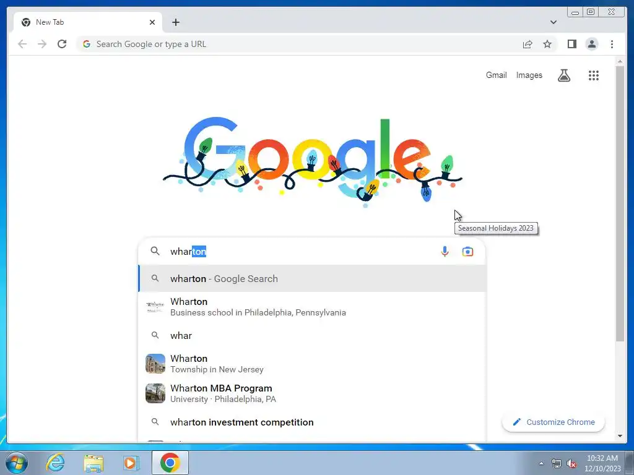634x475 pixels.
Task: Click the Google icon in the address bar
Action: point(87,44)
